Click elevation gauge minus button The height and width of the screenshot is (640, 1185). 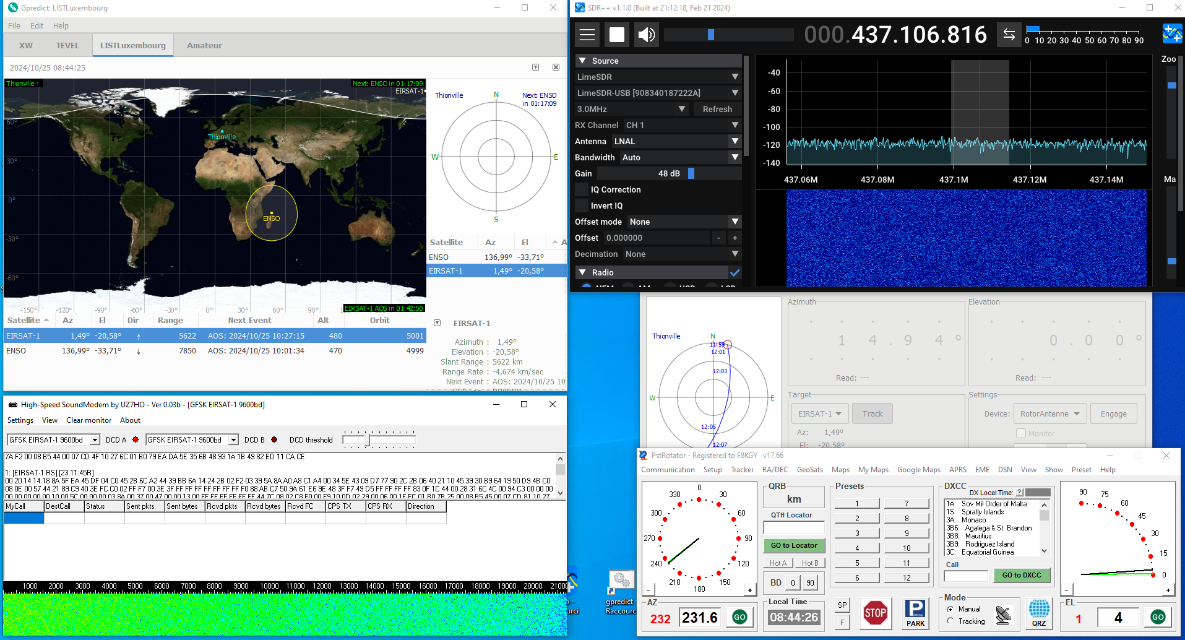tap(1066, 590)
